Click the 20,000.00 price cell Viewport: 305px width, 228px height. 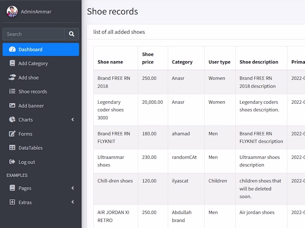[x=153, y=110]
